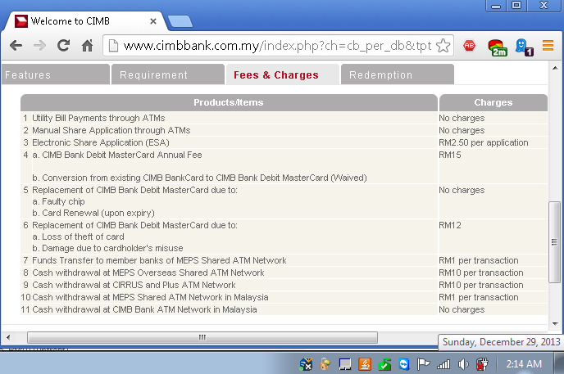Image resolution: width=564 pixels, height=374 pixels.
Task: Open the network signal bars icon
Action: 443,364
